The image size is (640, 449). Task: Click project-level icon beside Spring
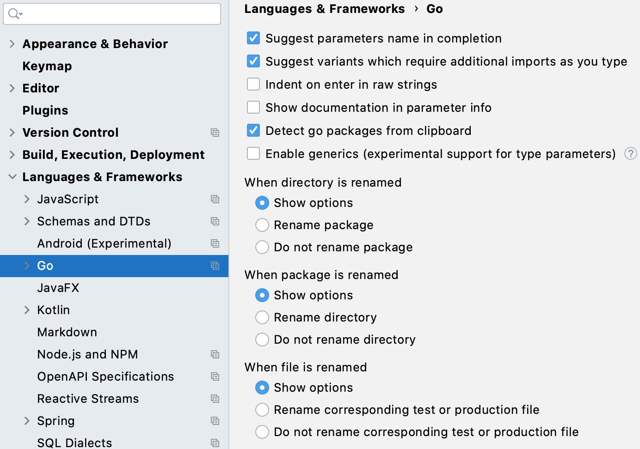click(x=215, y=421)
